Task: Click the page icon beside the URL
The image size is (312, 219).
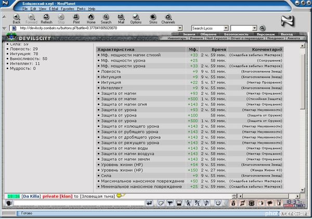Action: 14,28
